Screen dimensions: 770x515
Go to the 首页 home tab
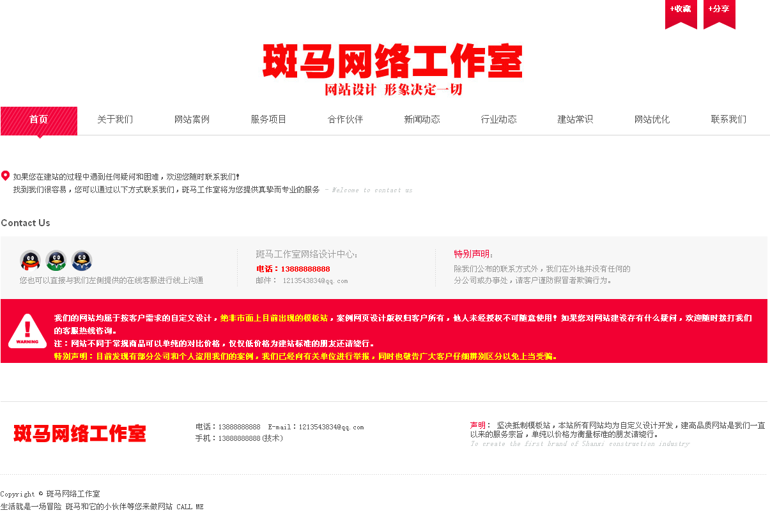pyautogui.click(x=39, y=119)
